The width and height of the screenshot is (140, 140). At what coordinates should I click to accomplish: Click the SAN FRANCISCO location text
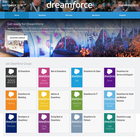pos(128,5)
